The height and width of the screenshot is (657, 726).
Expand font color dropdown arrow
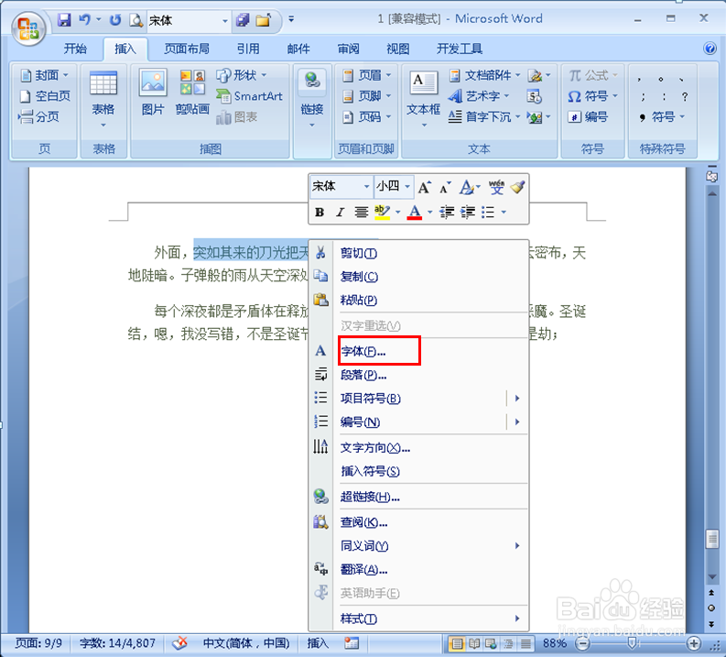coord(430,213)
